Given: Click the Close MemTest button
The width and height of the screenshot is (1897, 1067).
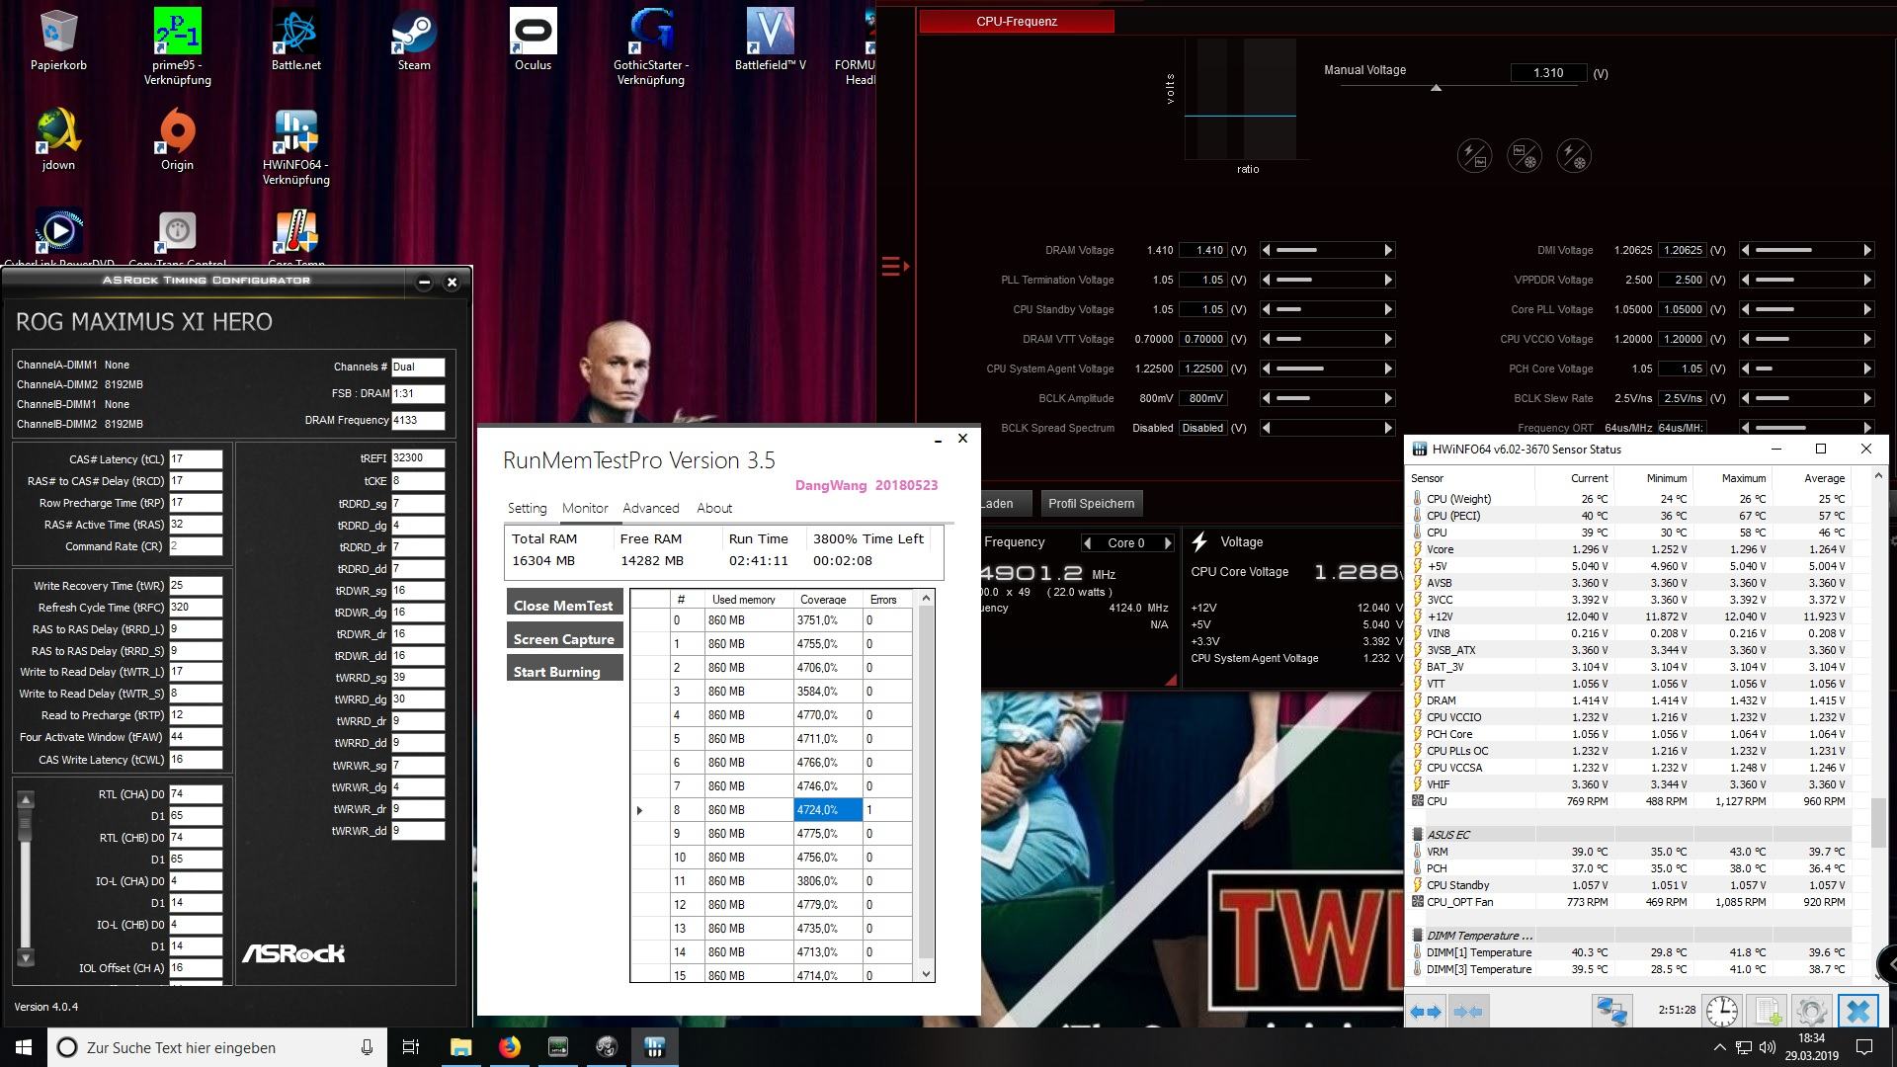Looking at the screenshot, I should tap(564, 604).
